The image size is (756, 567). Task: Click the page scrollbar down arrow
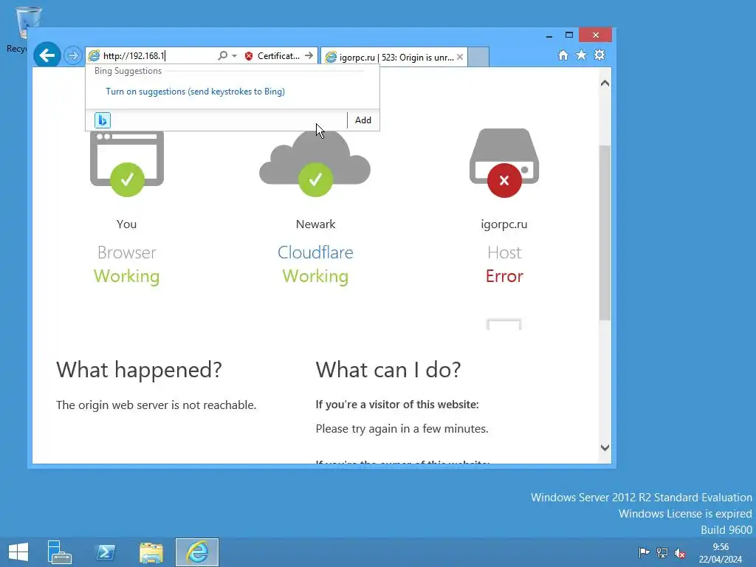tap(605, 448)
